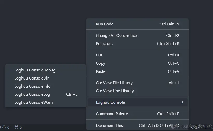The height and width of the screenshot is (131, 213).
Task: Open the Refactor... menu entry
Action: tap(137, 44)
